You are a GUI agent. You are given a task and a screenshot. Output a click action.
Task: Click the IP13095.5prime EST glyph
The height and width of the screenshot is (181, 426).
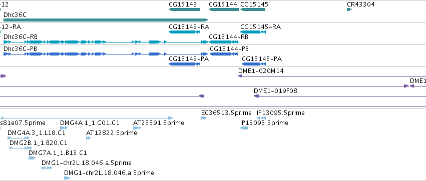pos(261,118)
